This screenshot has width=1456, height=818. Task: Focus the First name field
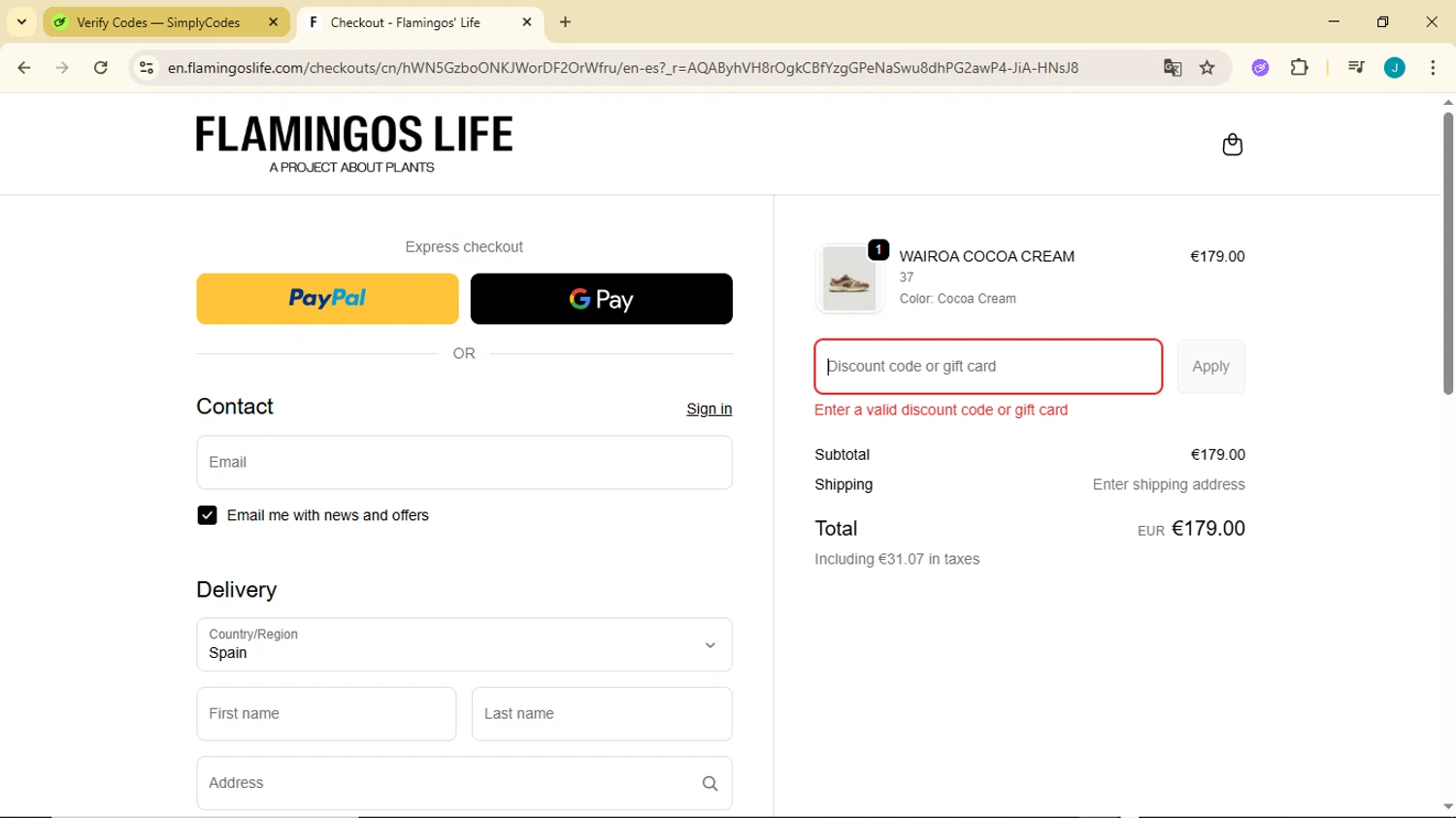(x=326, y=714)
